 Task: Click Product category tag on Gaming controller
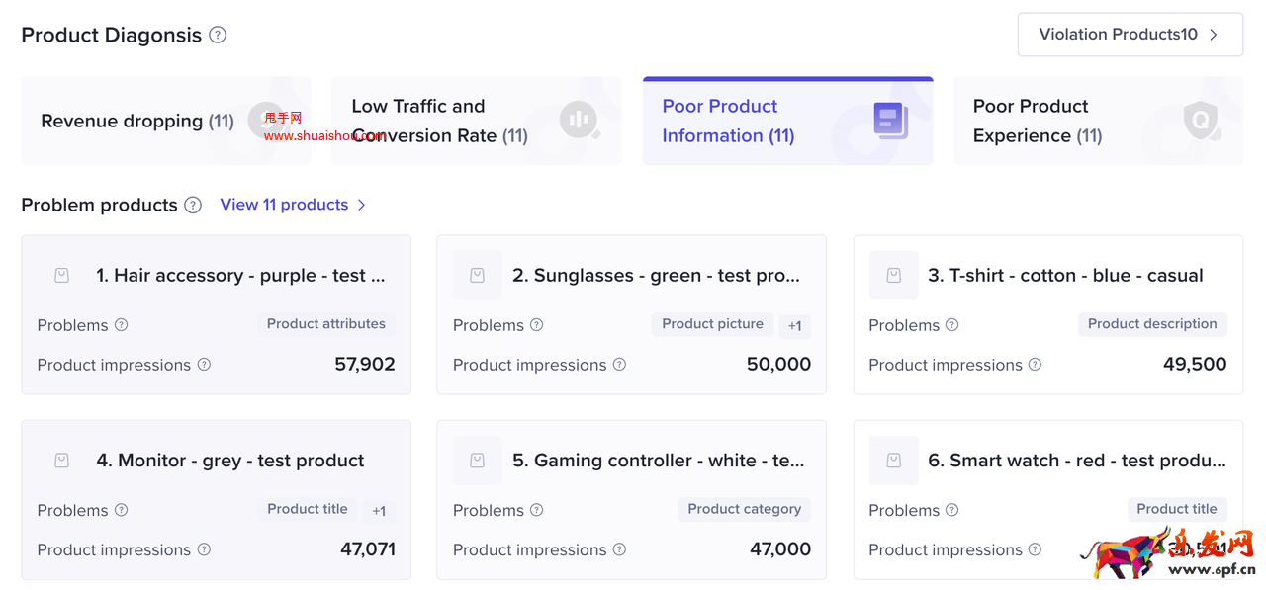(x=744, y=509)
